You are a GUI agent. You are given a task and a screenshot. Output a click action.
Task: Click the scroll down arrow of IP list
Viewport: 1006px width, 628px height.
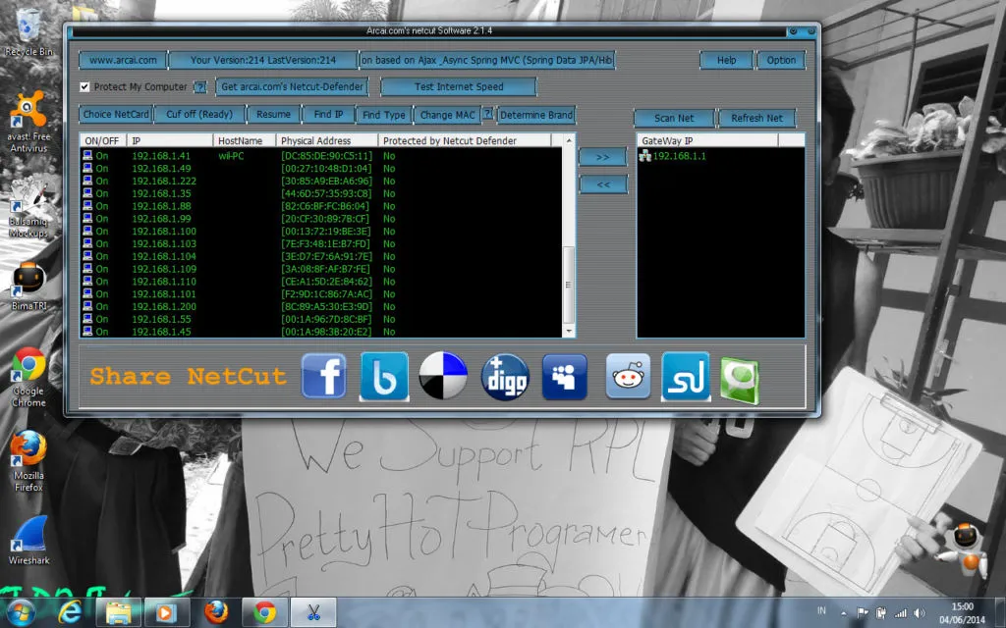coord(568,332)
